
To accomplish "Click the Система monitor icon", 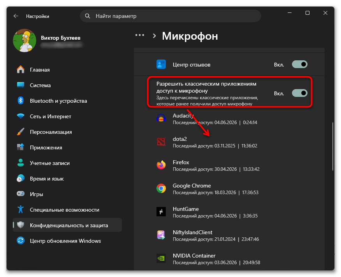I will pos(21,85).
